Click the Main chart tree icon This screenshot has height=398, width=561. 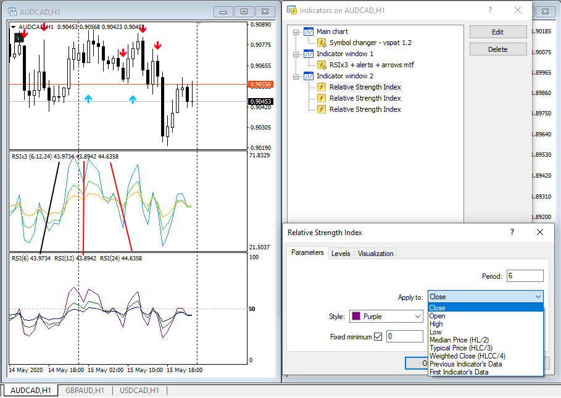pyautogui.click(x=308, y=31)
